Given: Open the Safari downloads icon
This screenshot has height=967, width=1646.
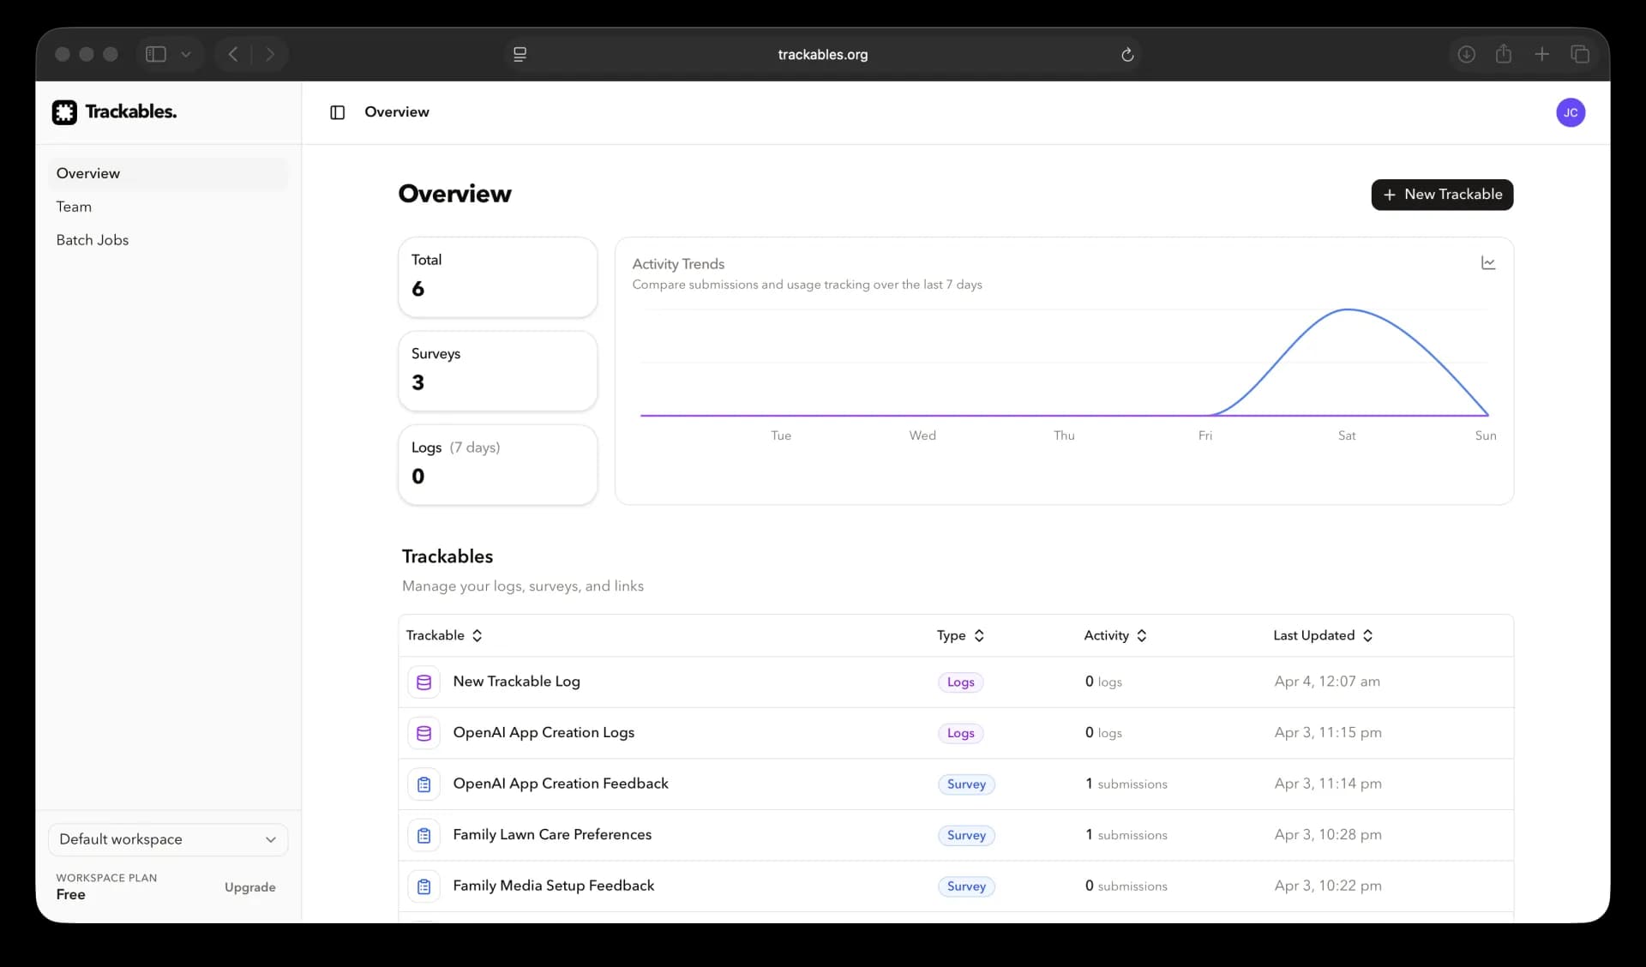Looking at the screenshot, I should tap(1466, 53).
